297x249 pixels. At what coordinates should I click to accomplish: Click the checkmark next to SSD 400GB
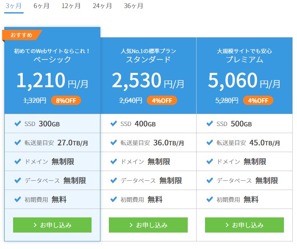pyautogui.click(x=113, y=123)
